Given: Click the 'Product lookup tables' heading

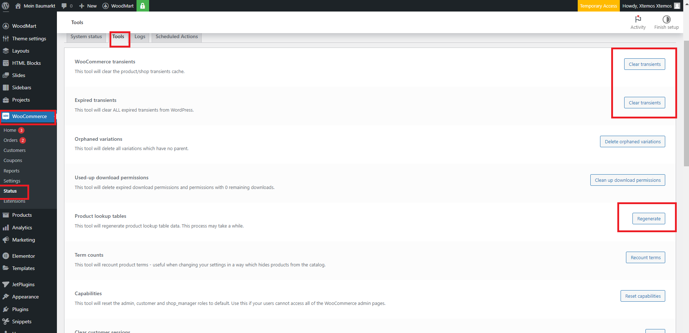Looking at the screenshot, I should click(x=100, y=216).
